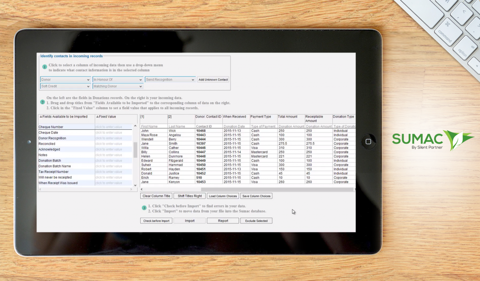Open the Send Recognition dropdown
480x281 pixels.
point(170,80)
